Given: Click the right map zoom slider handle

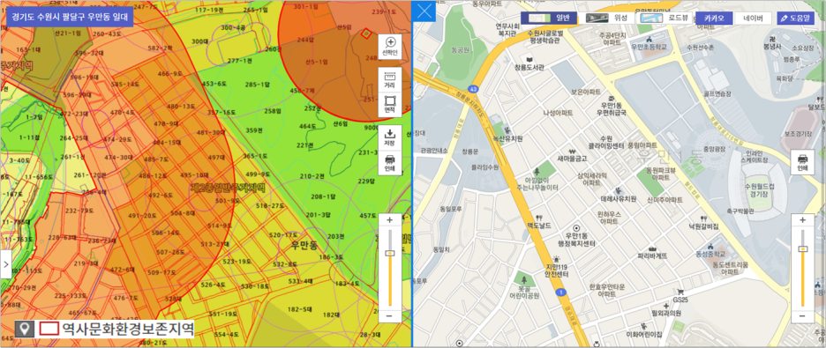Looking at the screenshot, I should point(802,248).
